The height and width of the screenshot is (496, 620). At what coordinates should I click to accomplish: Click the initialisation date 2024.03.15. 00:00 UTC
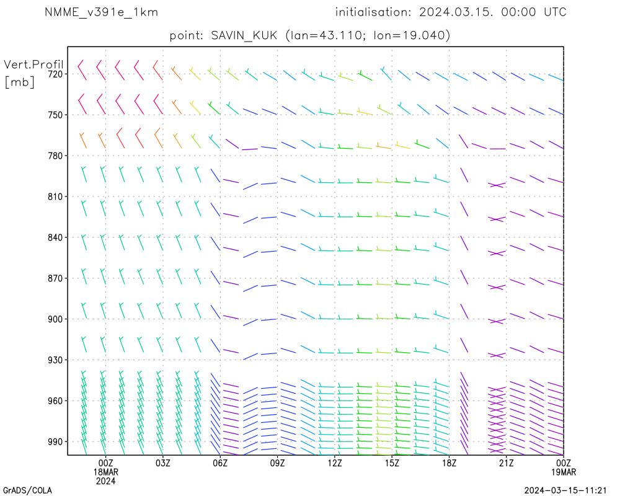493,12
